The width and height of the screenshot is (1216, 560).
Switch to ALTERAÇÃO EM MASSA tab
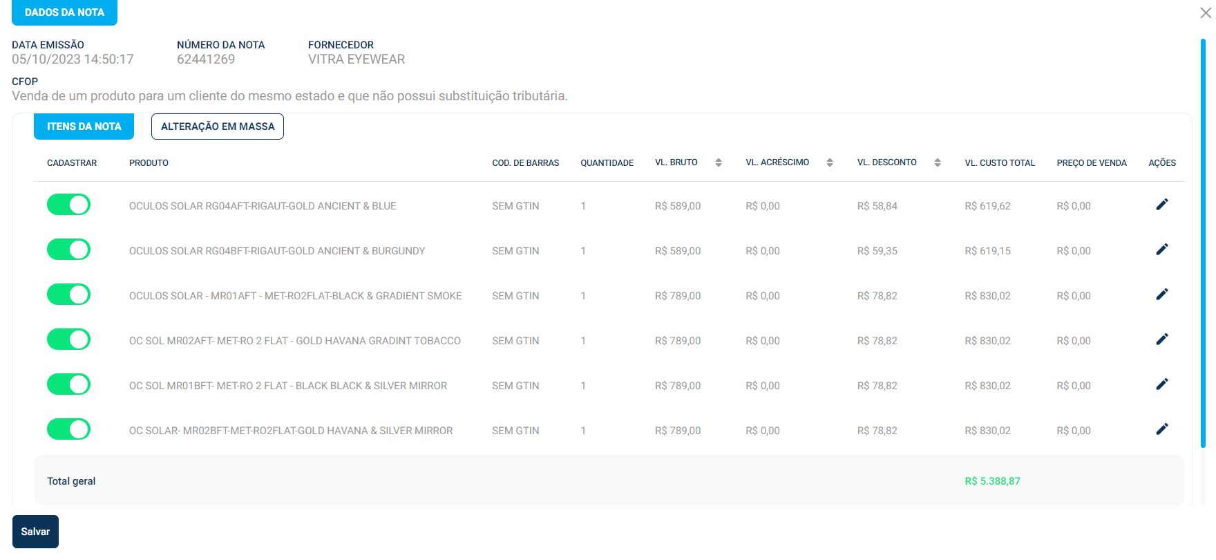[218, 127]
